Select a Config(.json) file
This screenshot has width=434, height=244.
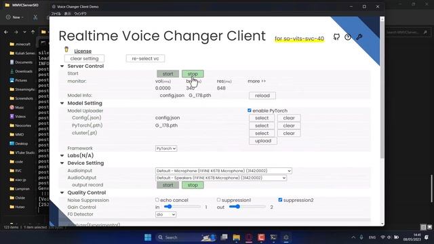[262, 118]
